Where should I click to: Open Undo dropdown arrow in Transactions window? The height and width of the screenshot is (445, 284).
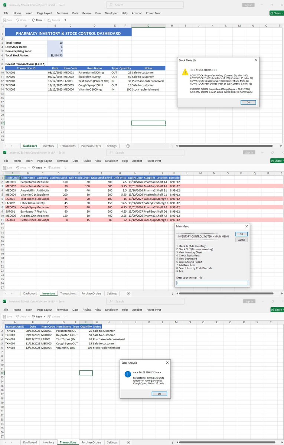(28, 317)
